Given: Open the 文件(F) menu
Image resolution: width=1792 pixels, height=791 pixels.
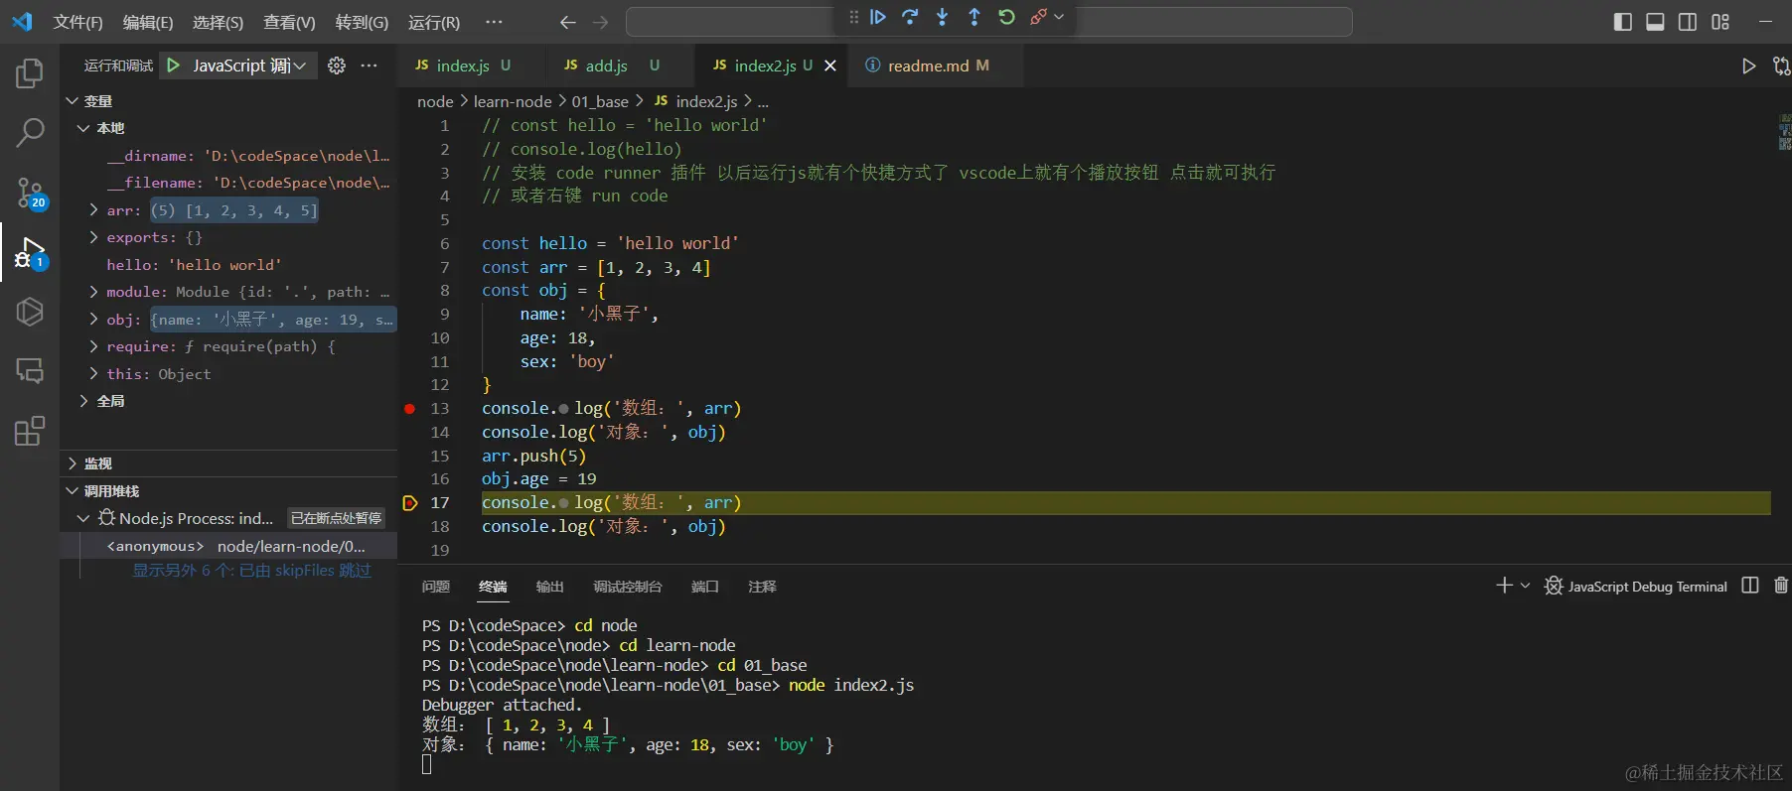Looking at the screenshot, I should click(x=77, y=22).
